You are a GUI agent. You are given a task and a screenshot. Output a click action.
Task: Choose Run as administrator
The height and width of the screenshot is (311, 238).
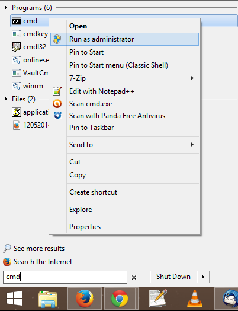(125, 39)
